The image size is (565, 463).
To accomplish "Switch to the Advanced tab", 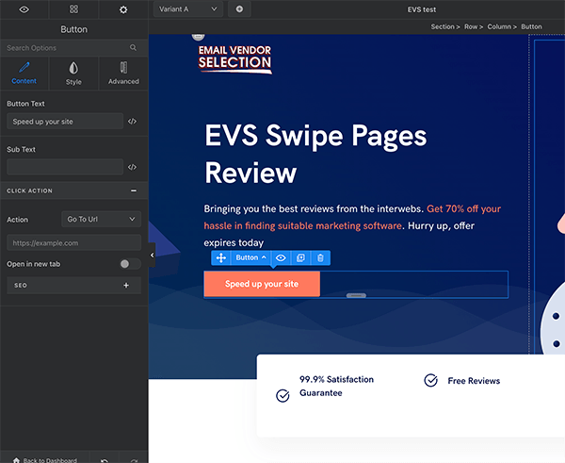I will pyautogui.click(x=123, y=74).
